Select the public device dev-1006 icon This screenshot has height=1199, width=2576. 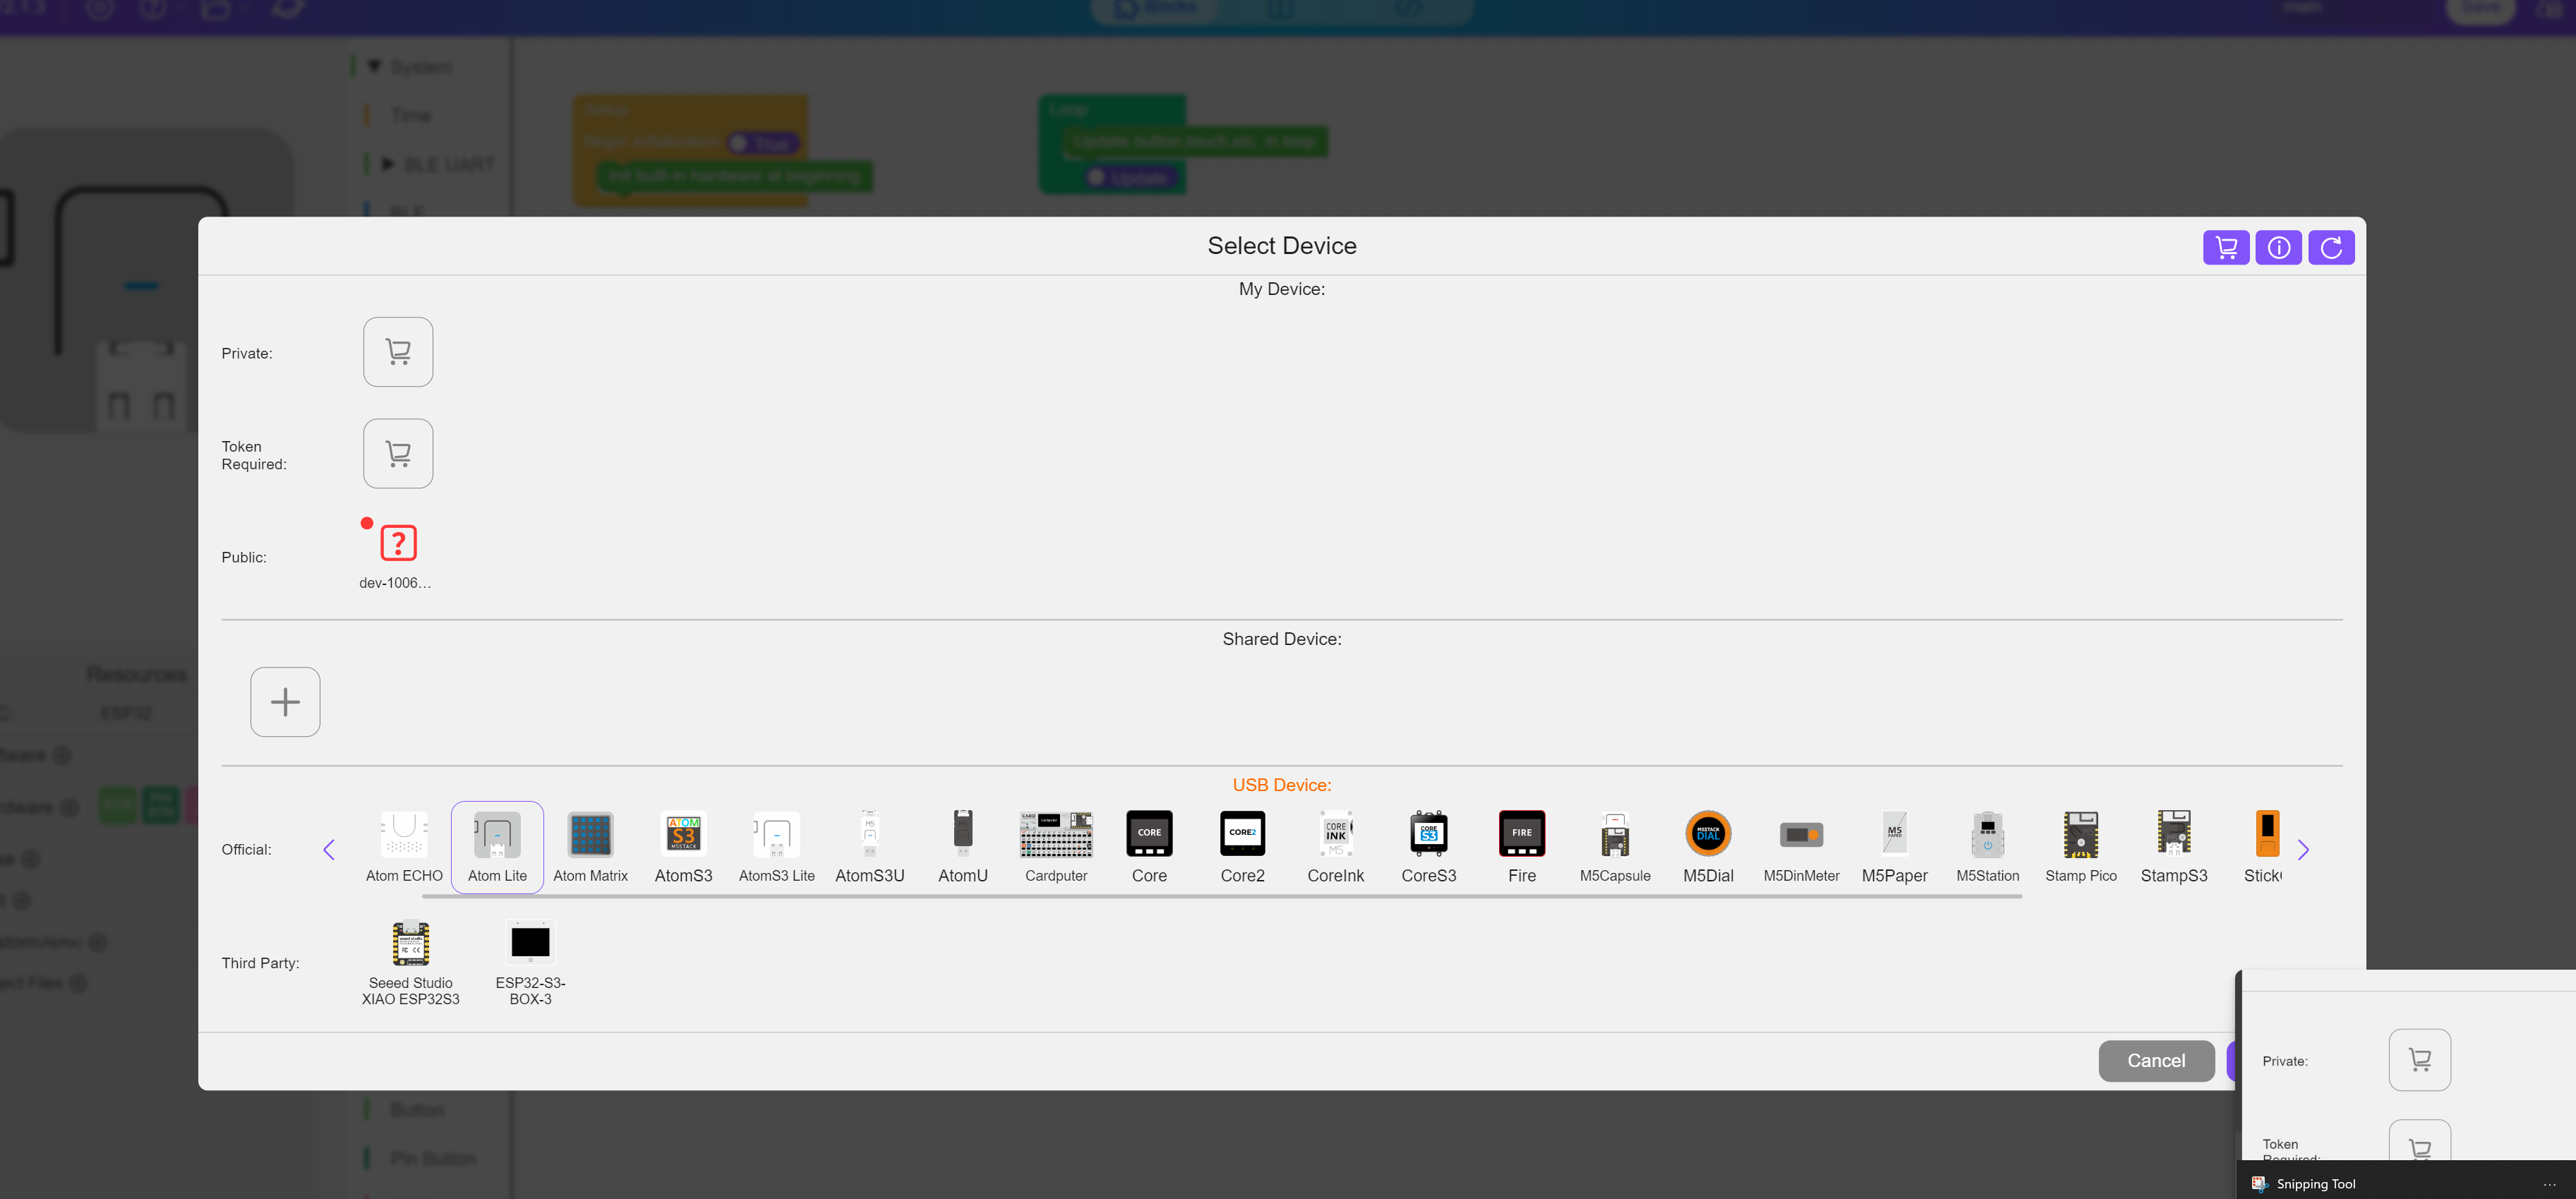(x=398, y=543)
